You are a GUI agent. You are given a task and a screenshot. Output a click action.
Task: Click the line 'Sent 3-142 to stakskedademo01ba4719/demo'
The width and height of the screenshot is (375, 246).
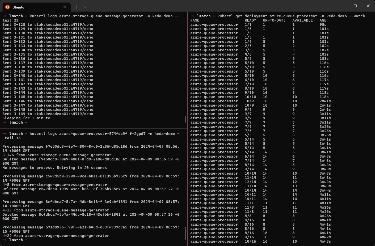[x=48, y=84]
